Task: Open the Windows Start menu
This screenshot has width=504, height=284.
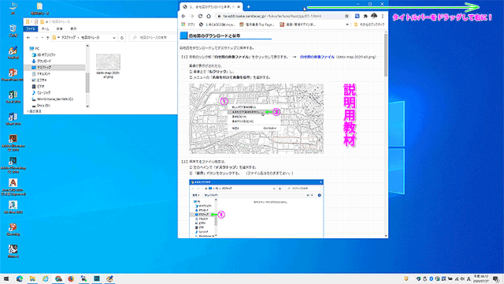Action: tap(6, 278)
